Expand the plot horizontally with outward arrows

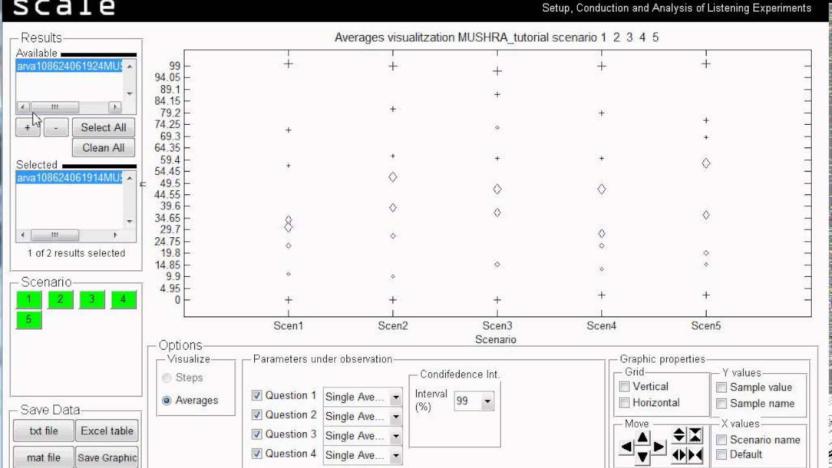[x=679, y=455]
